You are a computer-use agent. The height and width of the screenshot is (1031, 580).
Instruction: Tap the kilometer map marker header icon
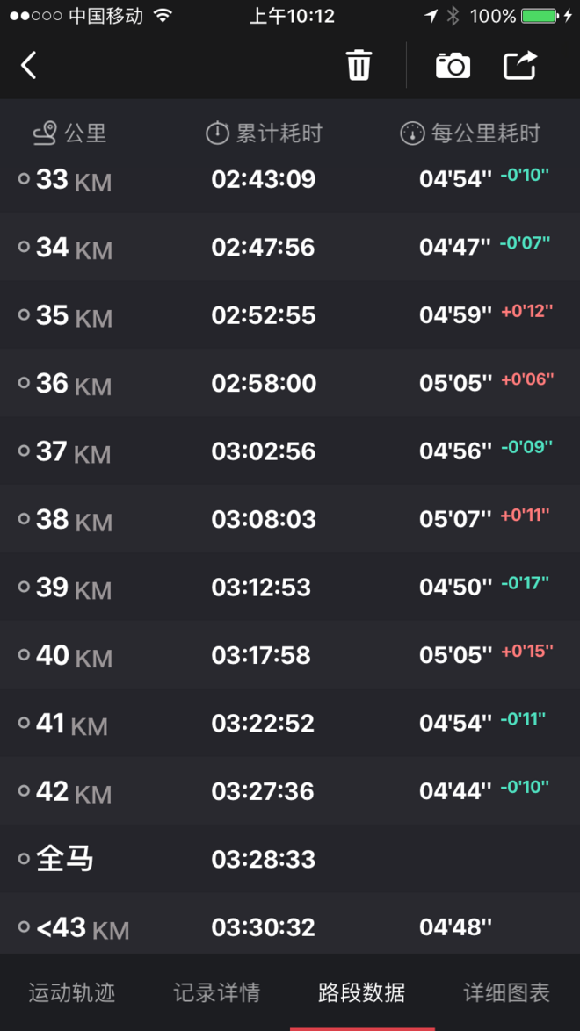[45, 133]
